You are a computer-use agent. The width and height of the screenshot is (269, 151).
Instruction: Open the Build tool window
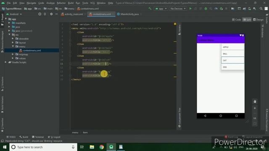24,137
